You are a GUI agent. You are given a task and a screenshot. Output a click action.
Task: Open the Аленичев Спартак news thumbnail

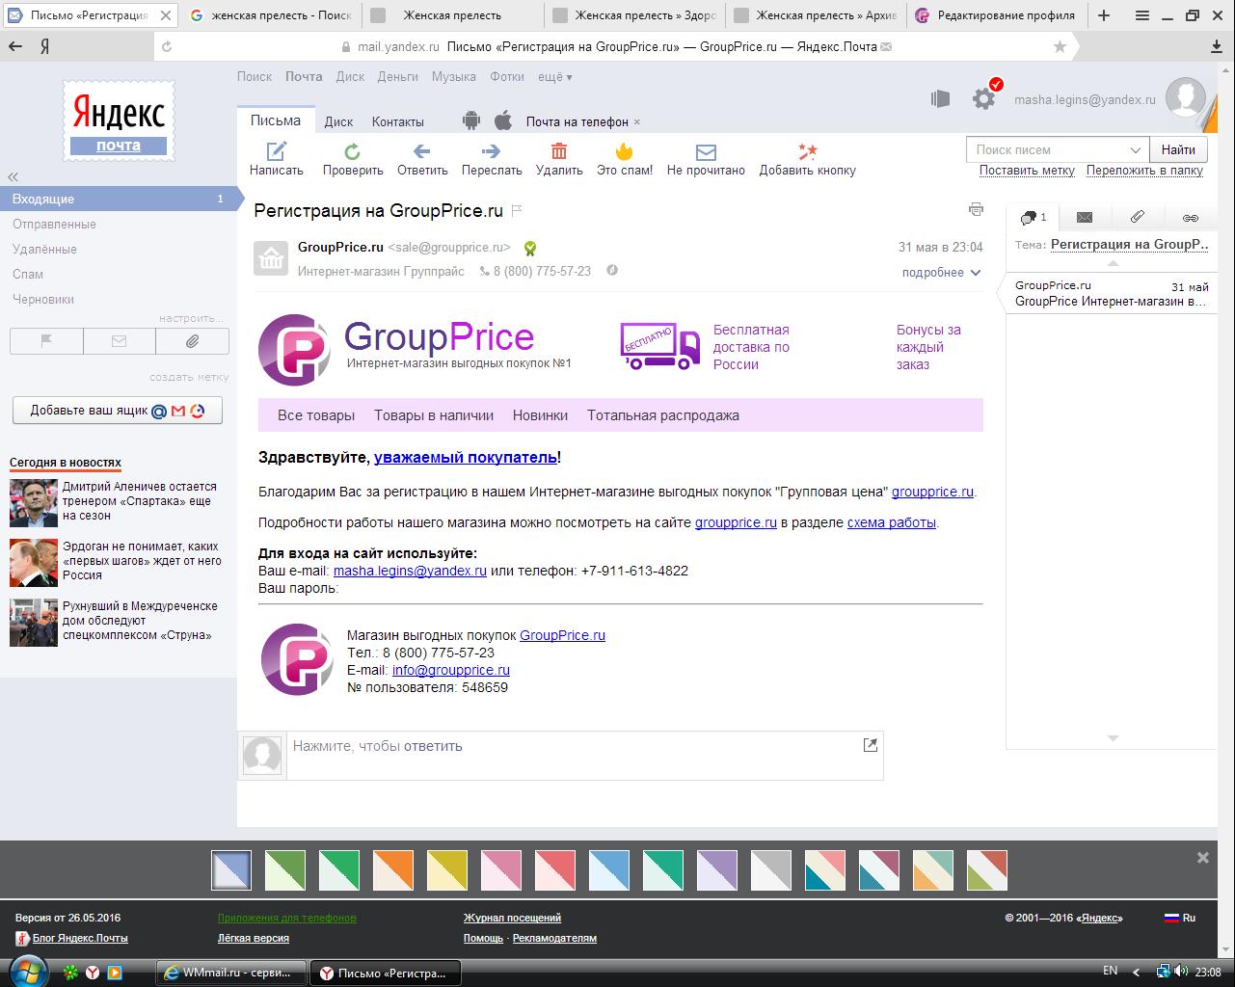(x=34, y=502)
